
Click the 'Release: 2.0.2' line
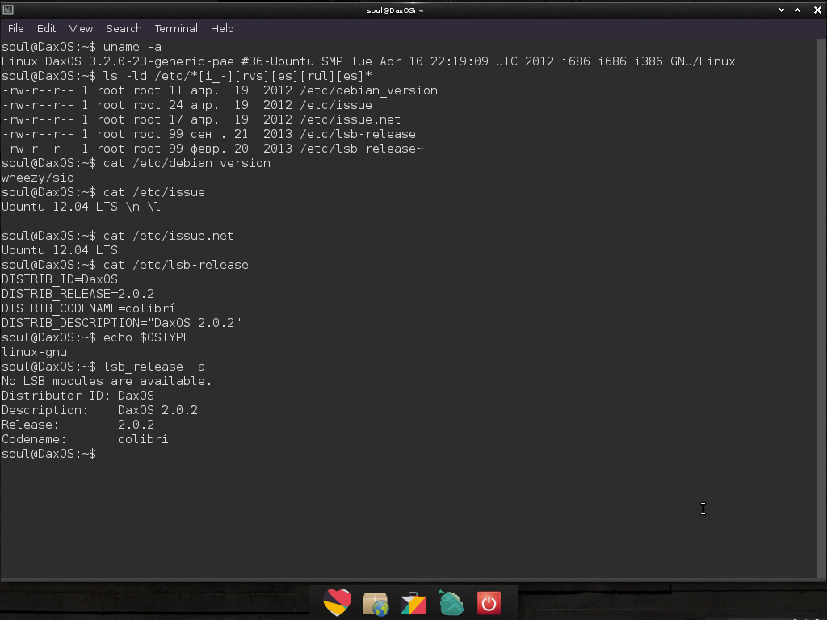tap(78, 425)
